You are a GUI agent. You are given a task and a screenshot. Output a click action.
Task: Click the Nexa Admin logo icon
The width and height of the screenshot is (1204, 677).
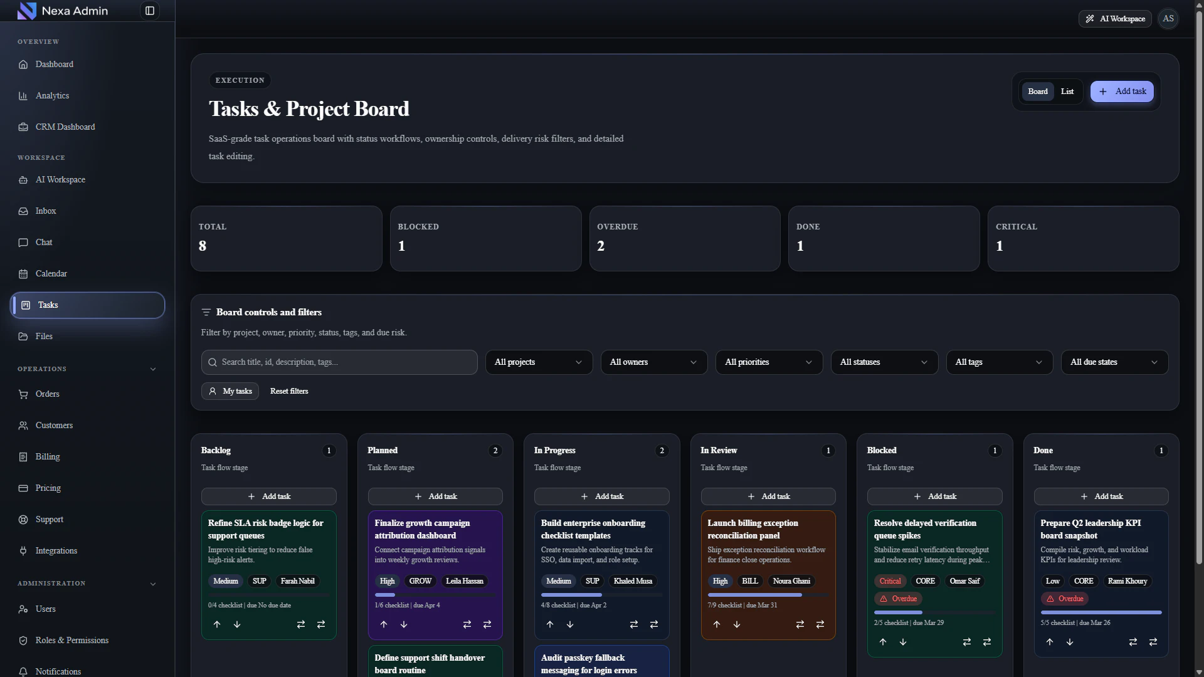(27, 11)
